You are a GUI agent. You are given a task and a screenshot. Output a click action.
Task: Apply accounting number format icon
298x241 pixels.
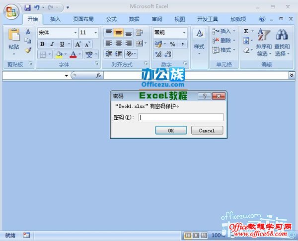coord(158,44)
